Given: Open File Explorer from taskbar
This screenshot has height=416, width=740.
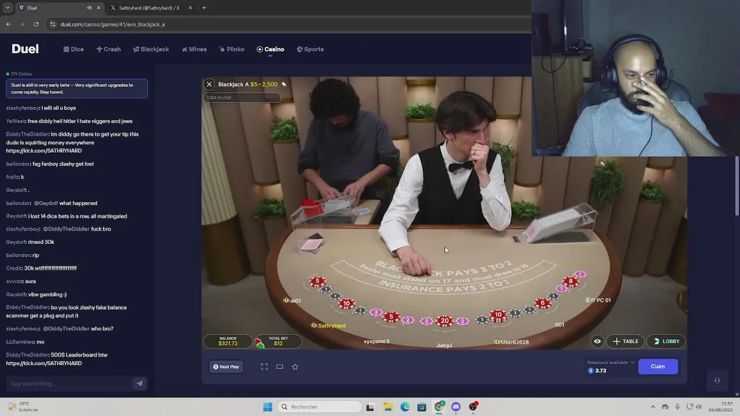Looking at the screenshot, I should [388, 407].
